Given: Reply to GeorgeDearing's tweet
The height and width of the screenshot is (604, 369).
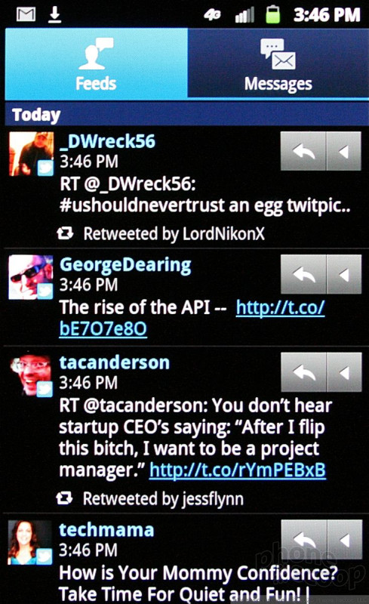Looking at the screenshot, I should 303,274.
